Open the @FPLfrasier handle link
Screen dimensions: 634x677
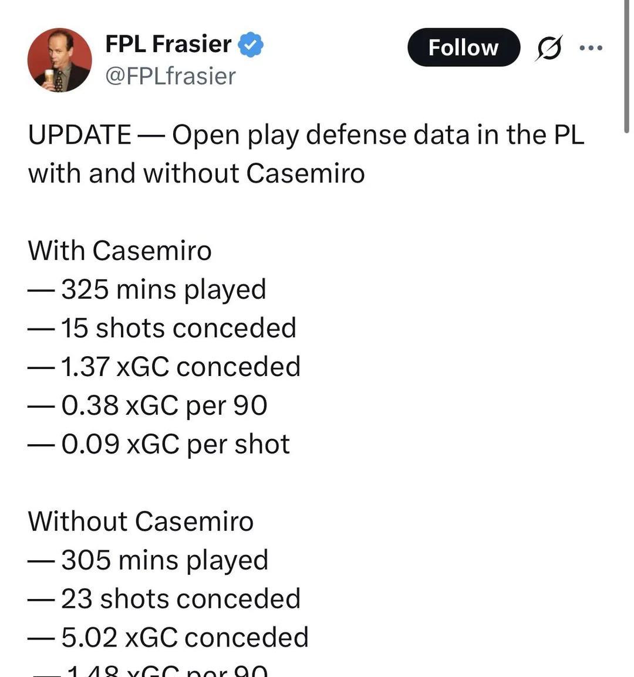pyautogui.click(x=170, y=76)
